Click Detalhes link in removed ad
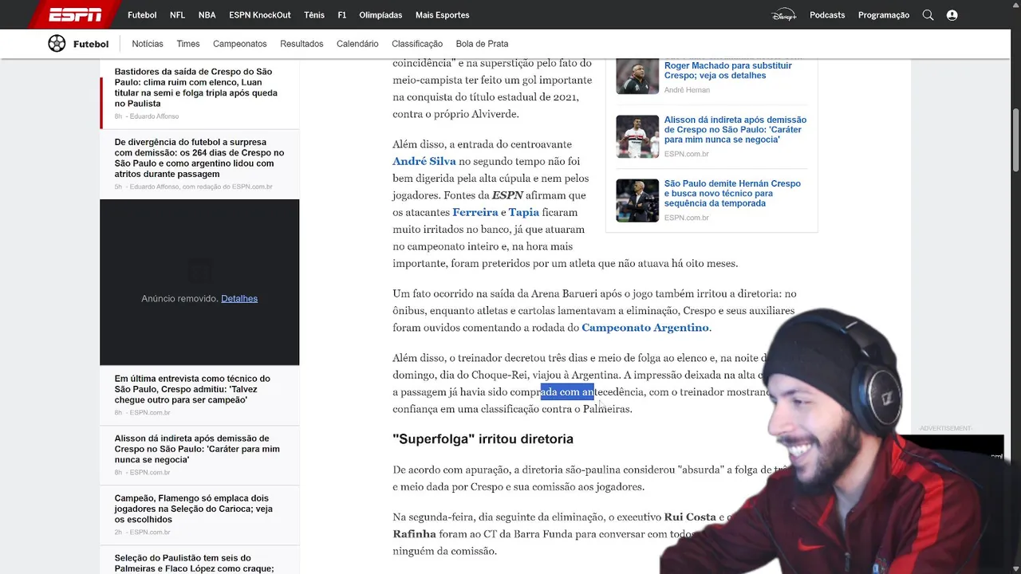The width and height of the screenshot is (1021, 574). (x=239, y=298)
